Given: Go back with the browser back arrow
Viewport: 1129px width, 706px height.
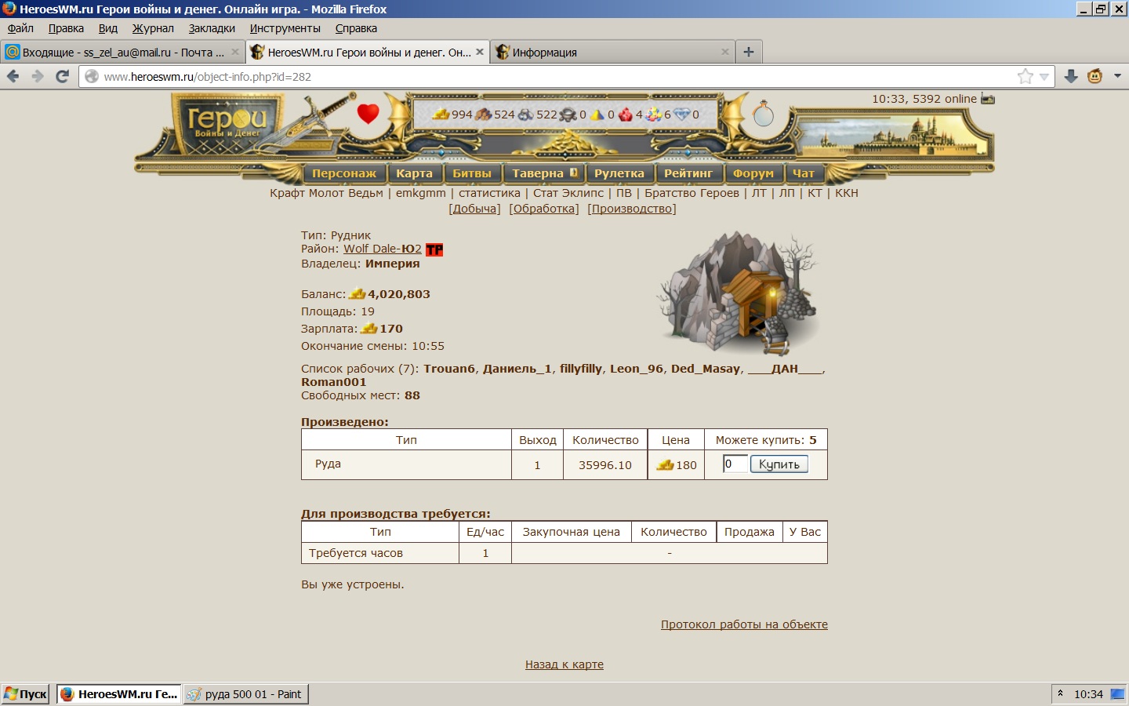Looking at the screenshot, I should tap(13, 76).
